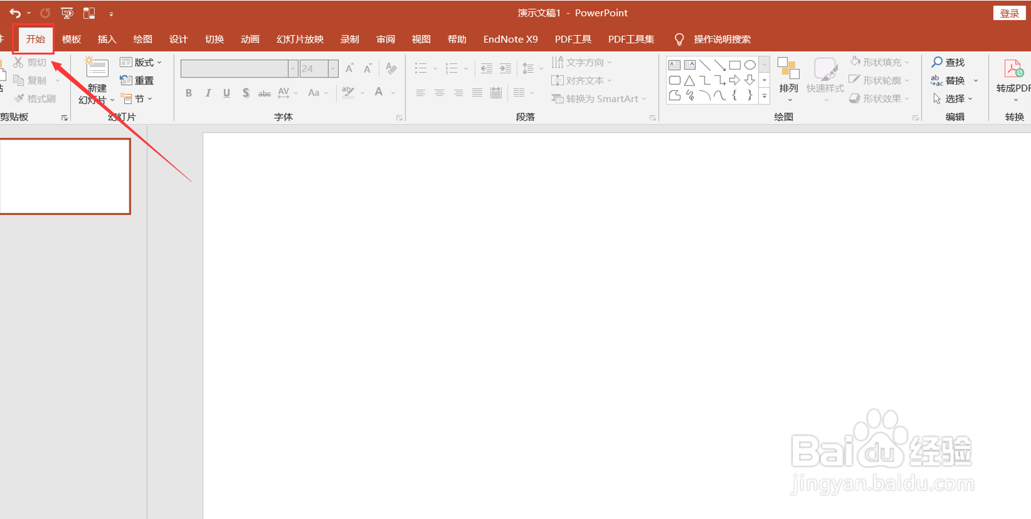Click the Reset (重置) slide button
Image resolution: width=1031 pixels, height=519 pixels.
click(x=137, y=81)
